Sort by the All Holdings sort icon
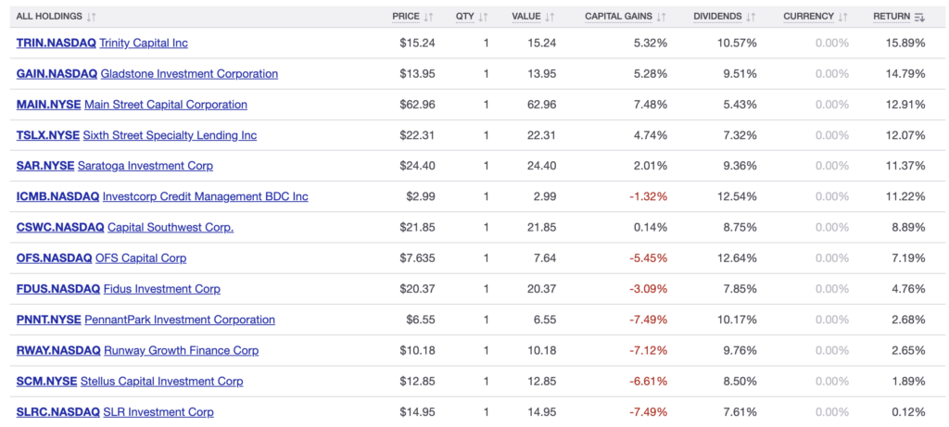This screenshot has width=949, height=427. pyautogui.click(x=91, y=17)
